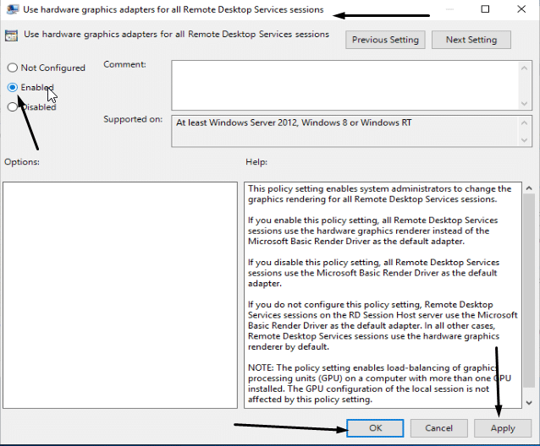This screenshot has height=446, width=540.
Task: Select the Not Configured radio button
Action: pyautogui.click(x=13, y=68)
